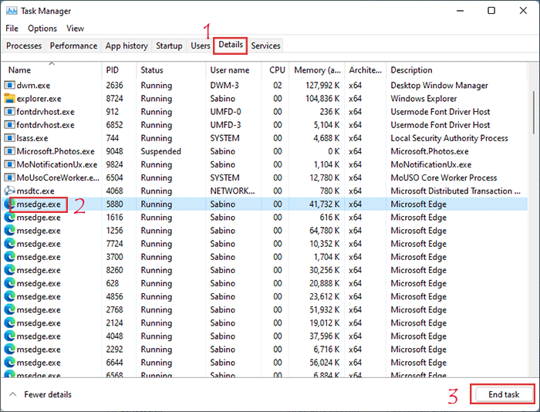Image resolution: width=540 pixels, height=412 pixels.
Task: Switch to the Startup tab
Action: pos(169,46)
